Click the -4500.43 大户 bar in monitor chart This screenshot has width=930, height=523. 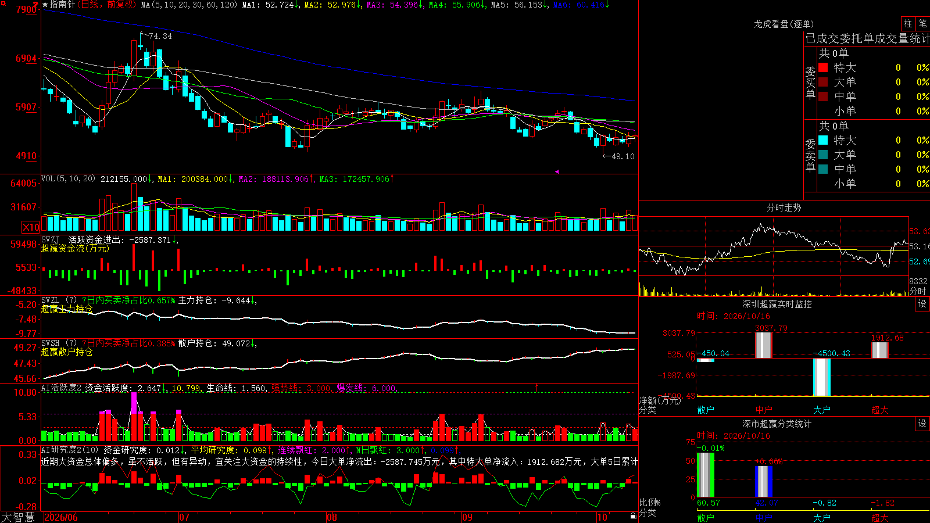pos(822,377)
